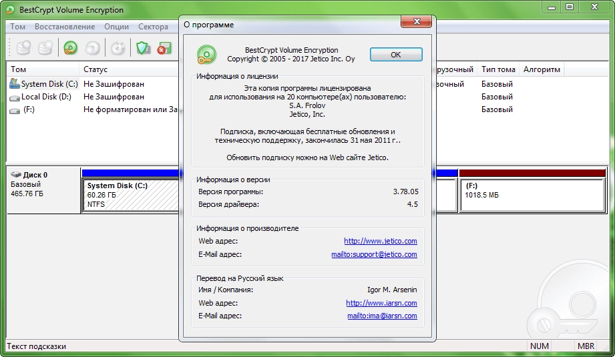
Task: Sort by the Статус column header
Action: [129, 69]
